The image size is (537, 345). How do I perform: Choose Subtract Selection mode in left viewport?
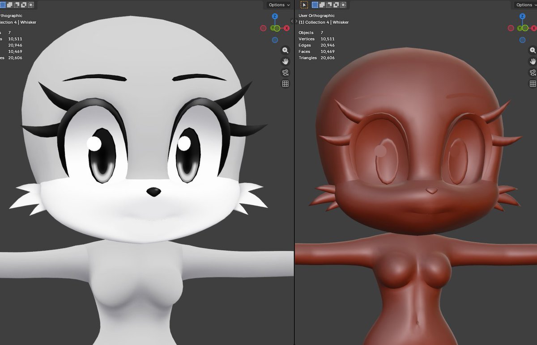click(17, 5)
